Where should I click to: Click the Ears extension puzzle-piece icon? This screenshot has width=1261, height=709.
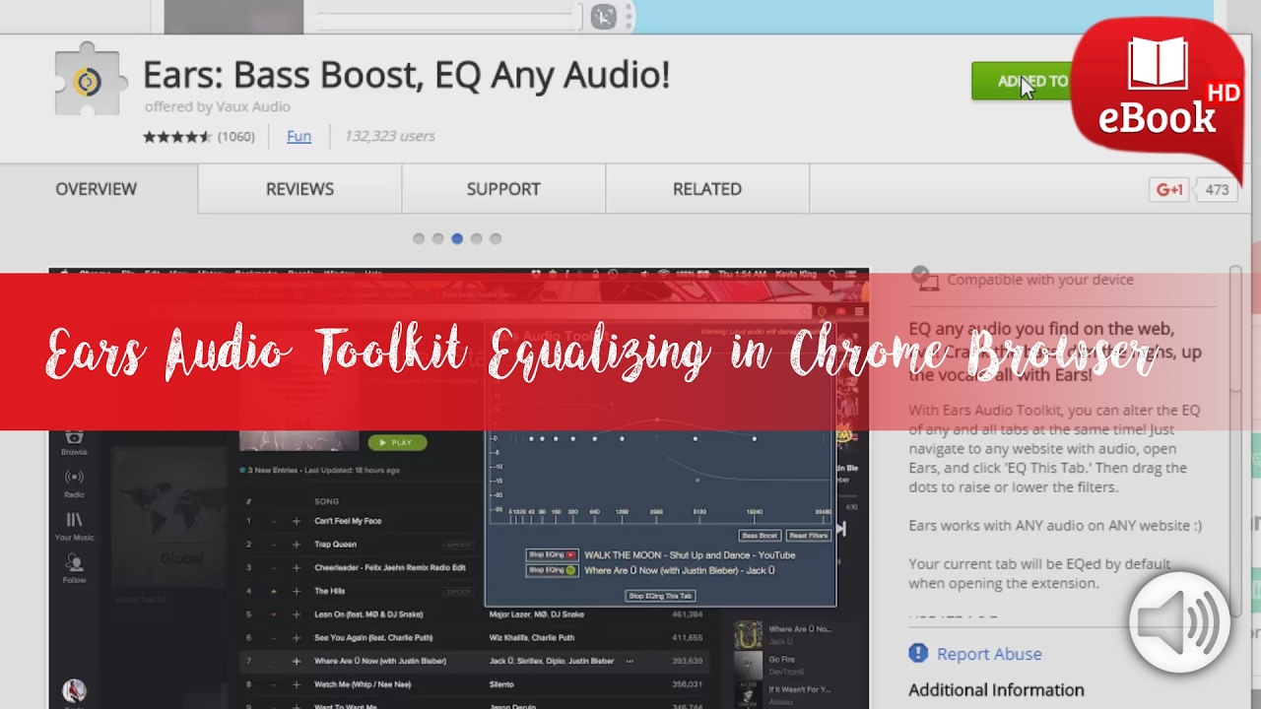(x=93, y=79)
